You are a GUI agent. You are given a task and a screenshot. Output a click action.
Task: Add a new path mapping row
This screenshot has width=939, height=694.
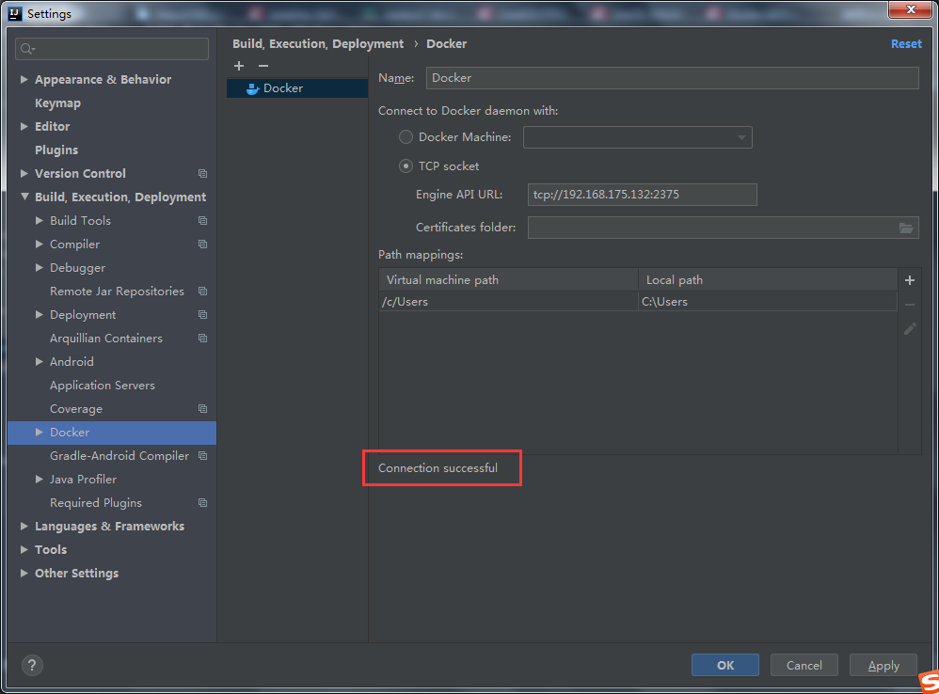910,280
